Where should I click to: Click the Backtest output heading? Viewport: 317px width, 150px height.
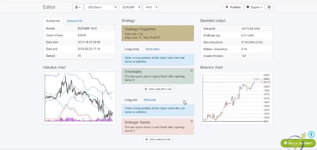[x=213, y=20]
